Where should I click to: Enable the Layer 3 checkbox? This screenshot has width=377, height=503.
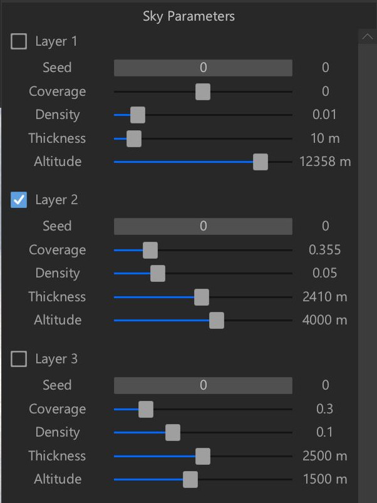[x=19, y=359]
